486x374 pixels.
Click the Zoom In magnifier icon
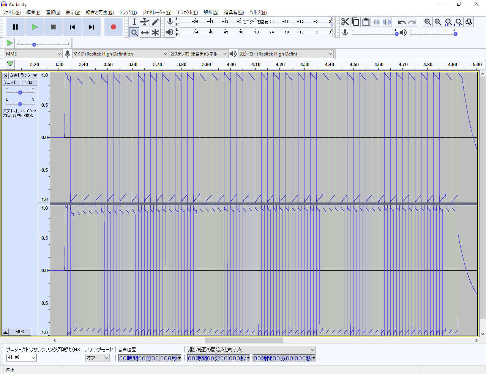[428, 22]
